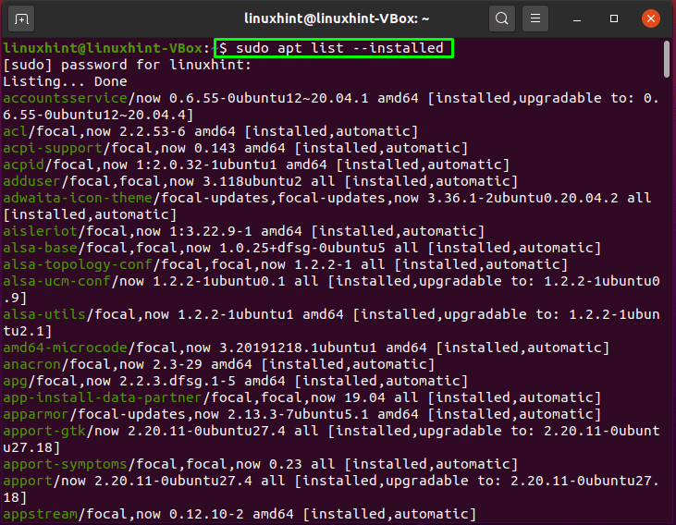The image size is (676, 525).
Task: Click version 2.3-29 on the anacron line
Action: pyautogui.click(x=178, y=364)
